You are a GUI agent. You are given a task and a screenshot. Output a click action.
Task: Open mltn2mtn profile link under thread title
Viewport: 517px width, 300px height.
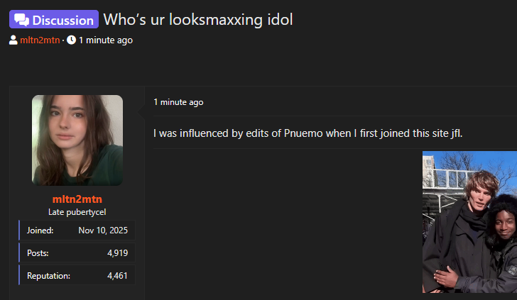(x=40, y=40)
